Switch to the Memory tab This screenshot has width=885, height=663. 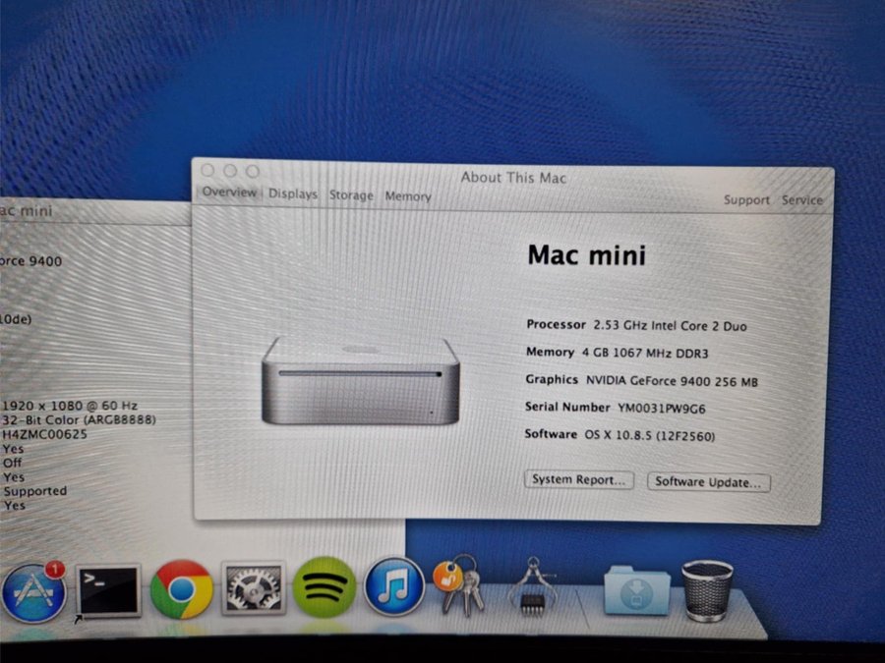pyautogui.click(x=407, y=196)
